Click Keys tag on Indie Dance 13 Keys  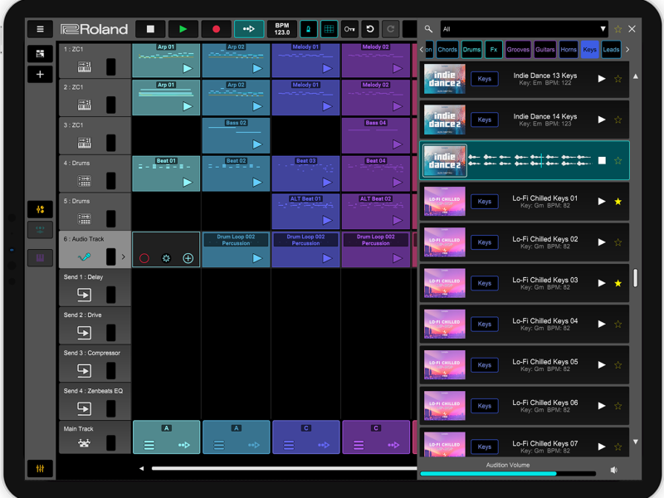tap(485, 79)
